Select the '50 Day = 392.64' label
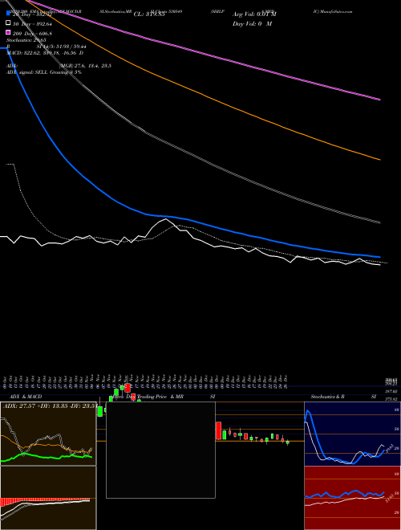 32,24
